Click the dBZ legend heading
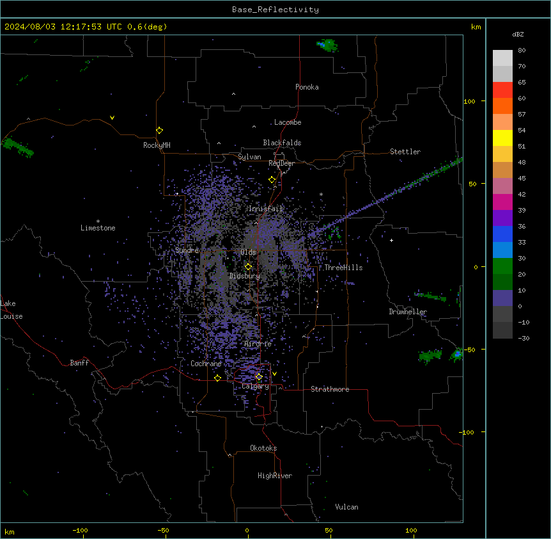551x539 pixels. pos(518,34)
